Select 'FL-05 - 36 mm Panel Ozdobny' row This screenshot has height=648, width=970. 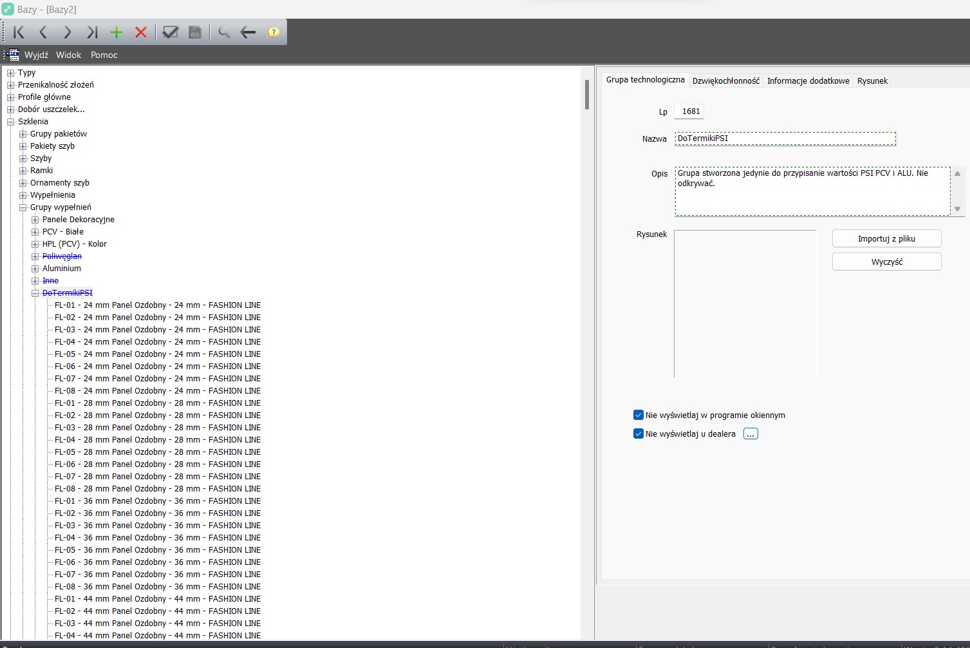158,550
